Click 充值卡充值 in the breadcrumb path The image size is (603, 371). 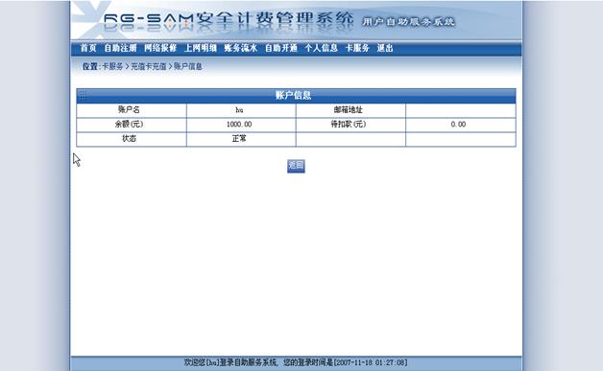149,66
